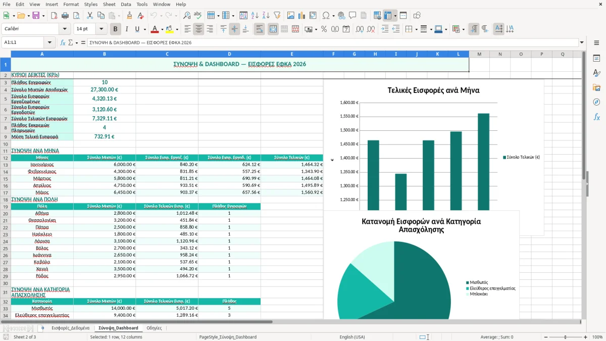This screenshot has height=341, width=606.
Task: Open the borders dropdown arrow
Action: pyautogui.click(x=417, y=29)
